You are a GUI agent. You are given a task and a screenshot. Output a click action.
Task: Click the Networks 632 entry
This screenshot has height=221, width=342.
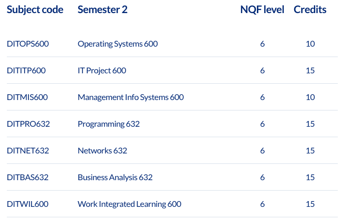pos(102,151)
